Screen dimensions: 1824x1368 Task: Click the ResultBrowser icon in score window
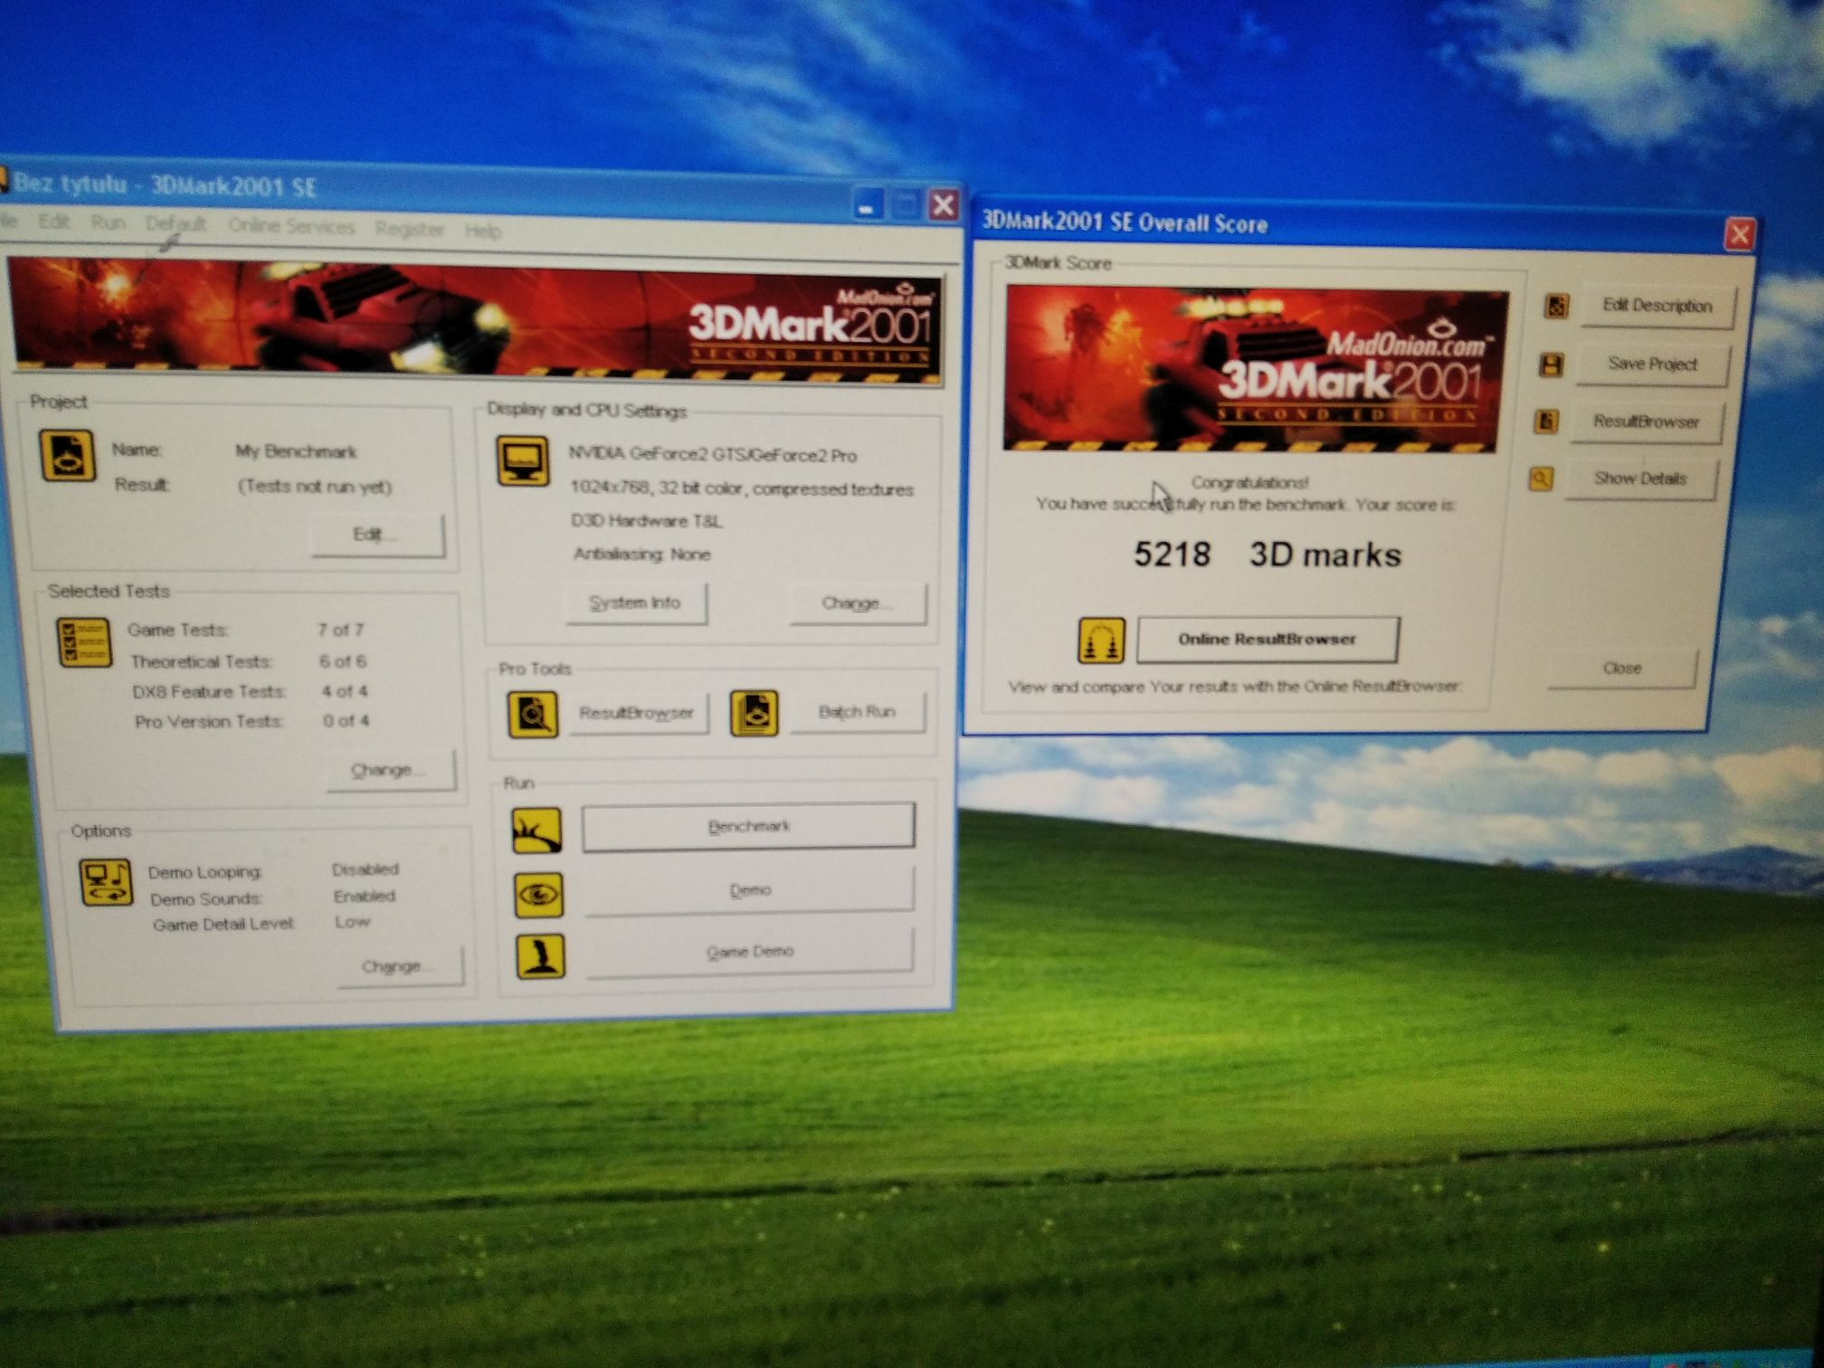click(1546, 421)
